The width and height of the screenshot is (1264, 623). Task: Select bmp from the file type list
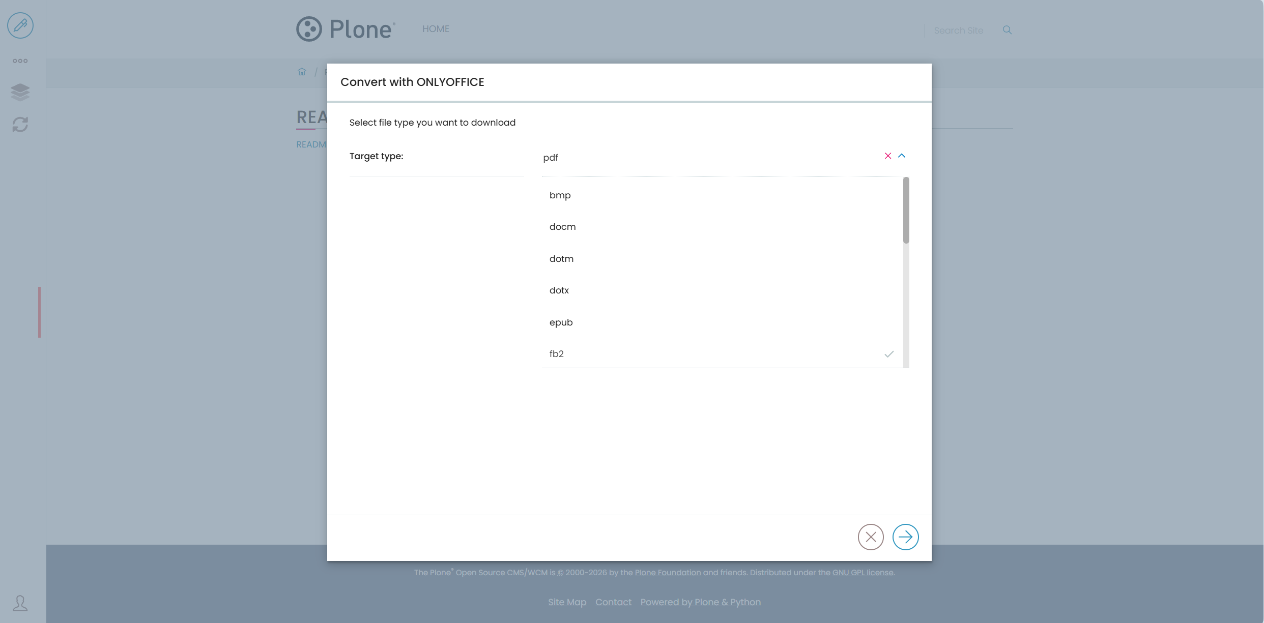[723, 195]
